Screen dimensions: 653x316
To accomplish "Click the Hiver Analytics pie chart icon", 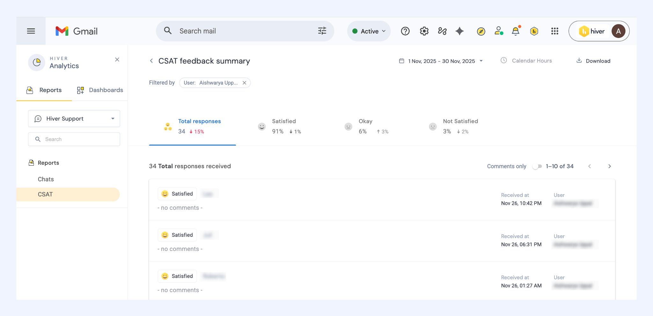I will 37,62.
